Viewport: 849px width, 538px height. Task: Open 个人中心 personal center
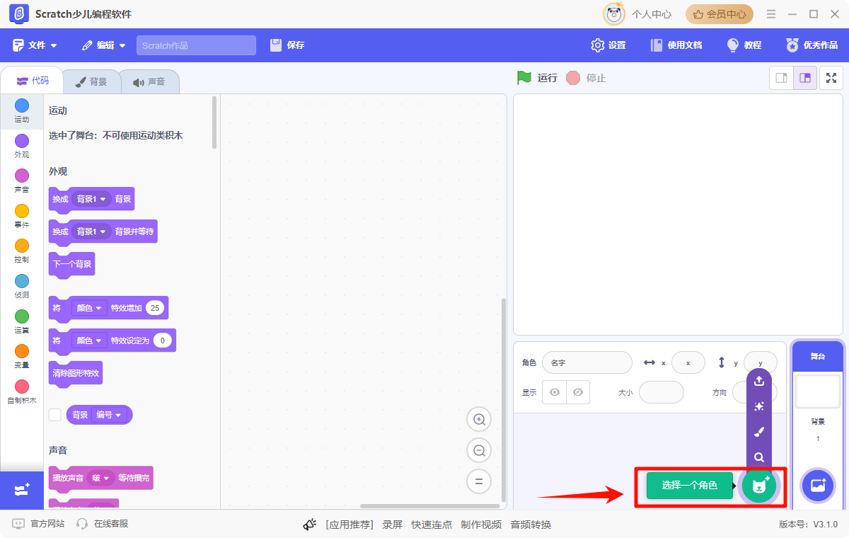click(637, 14)
